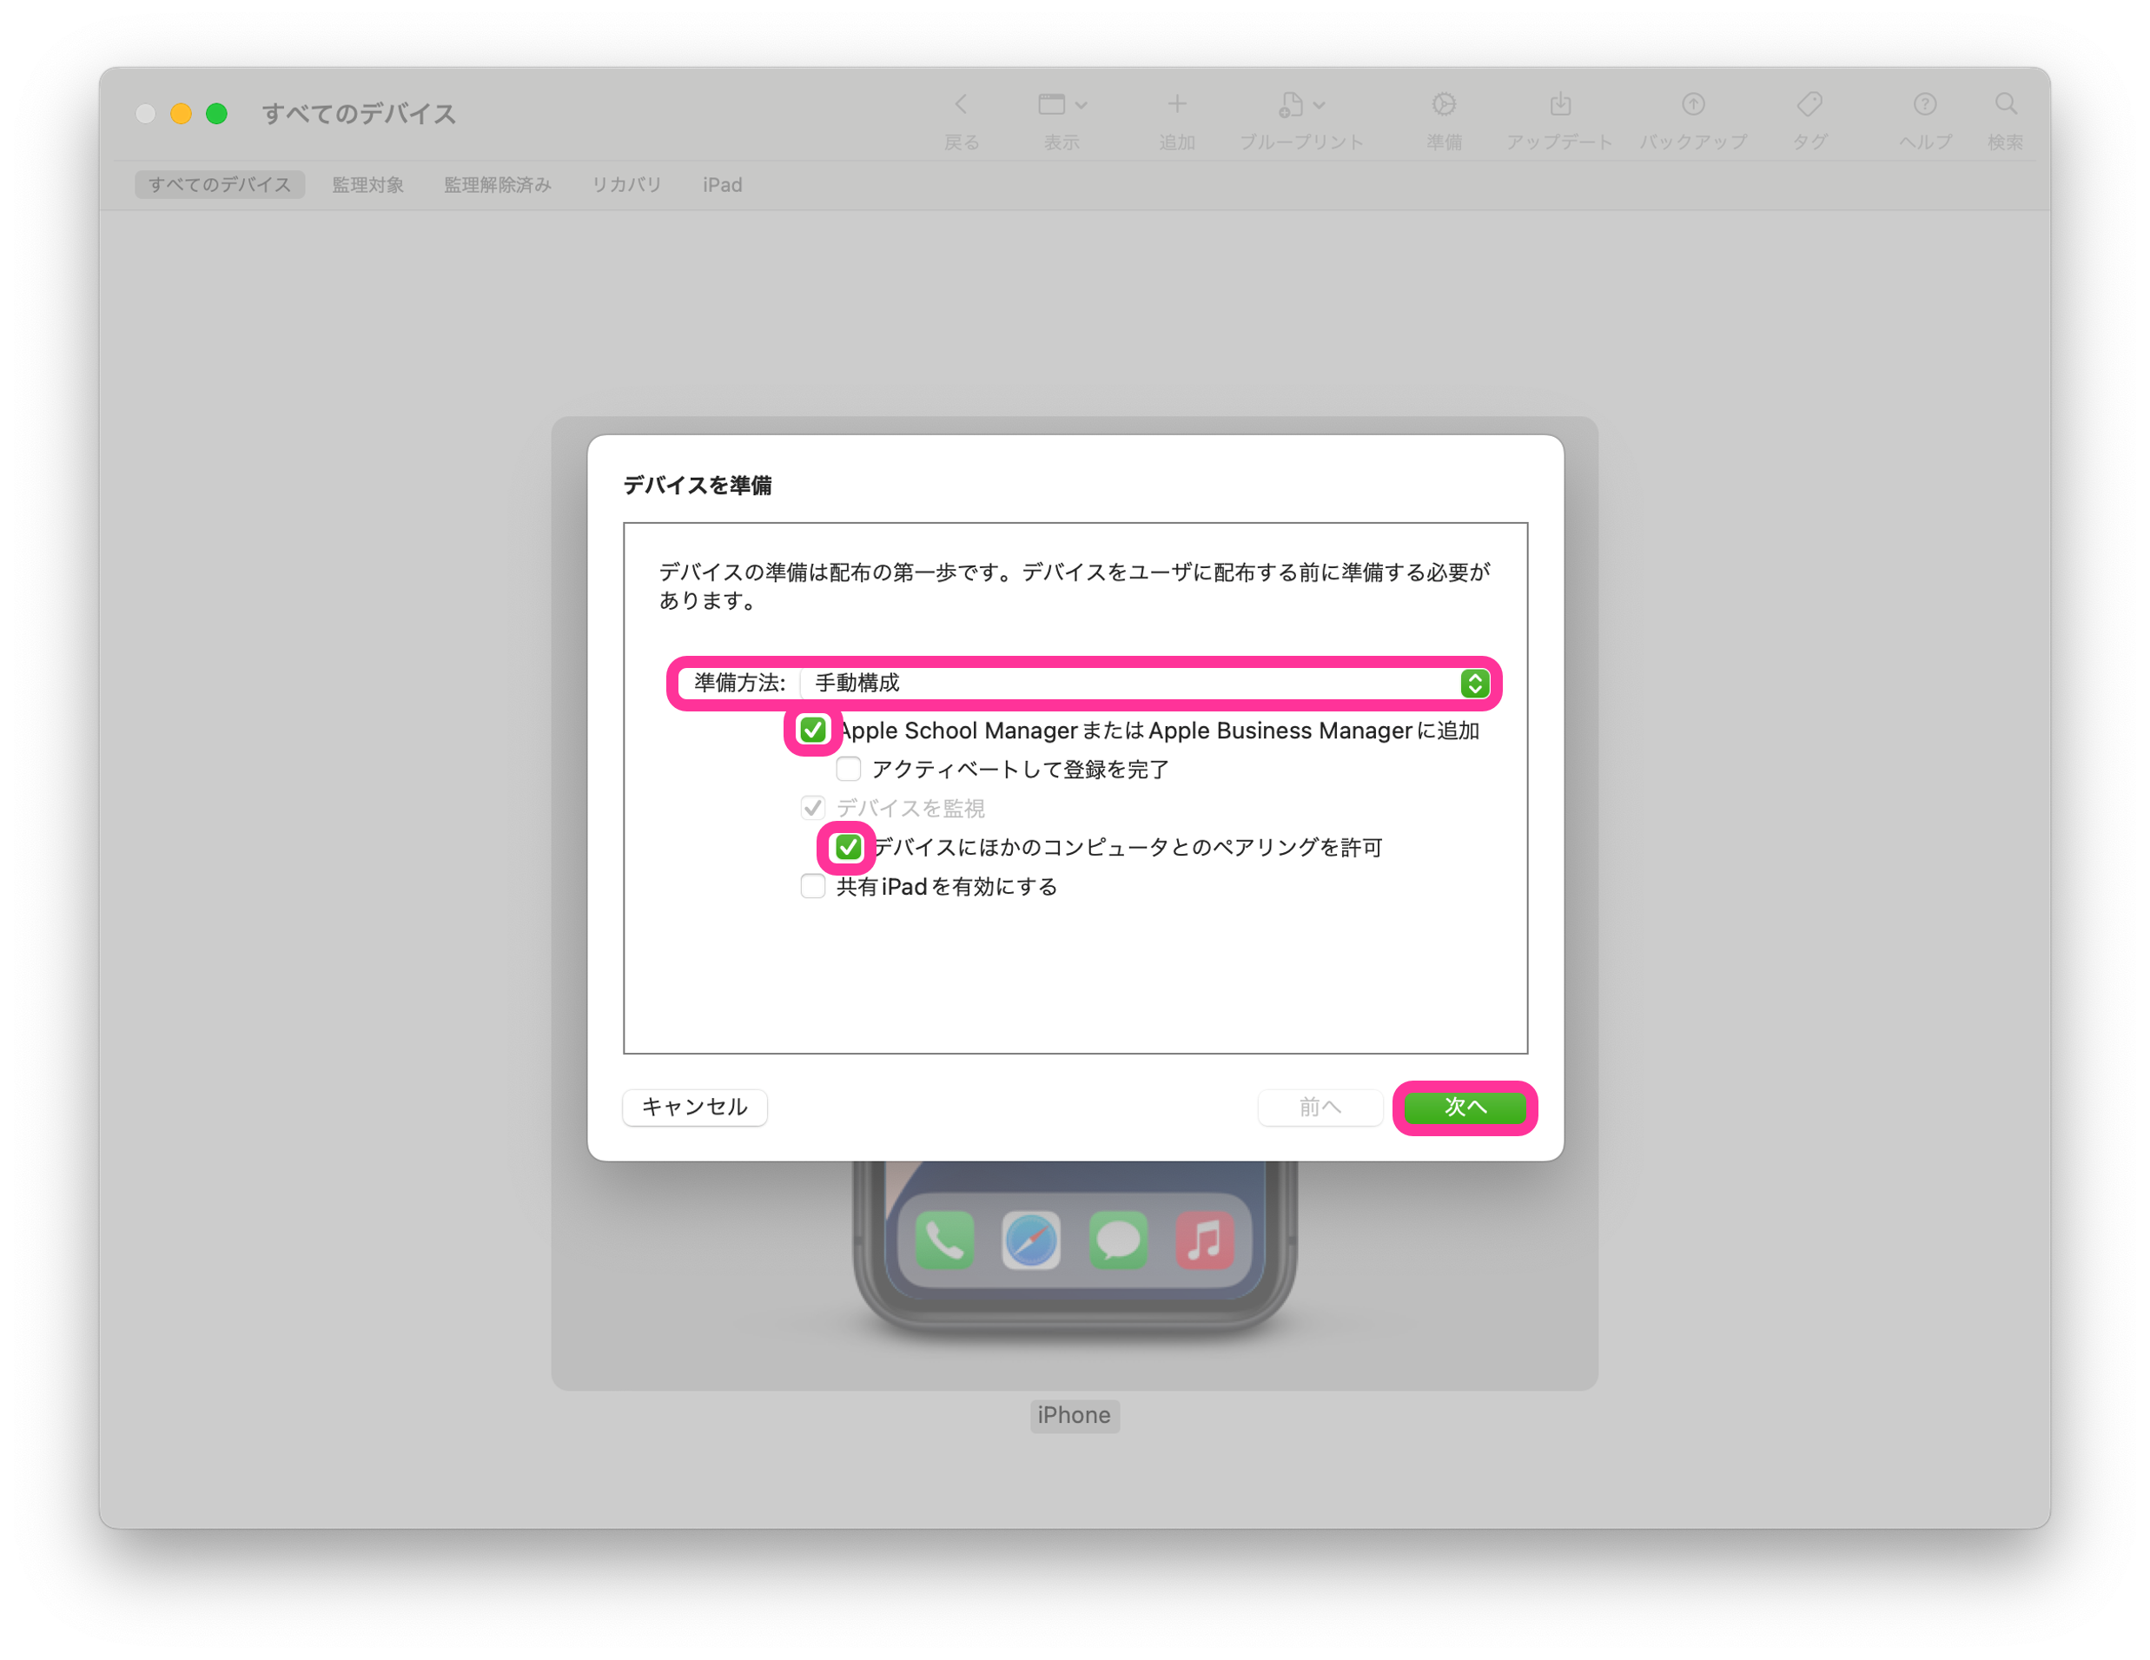
Task: Click the Backup (バックアップ) toolbar icon
Action: [x=1692, y=104]
